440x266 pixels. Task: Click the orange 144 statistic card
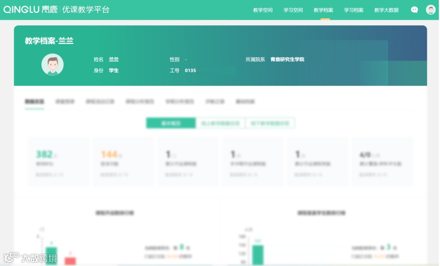pyautogui.click(x=123, y=161)
